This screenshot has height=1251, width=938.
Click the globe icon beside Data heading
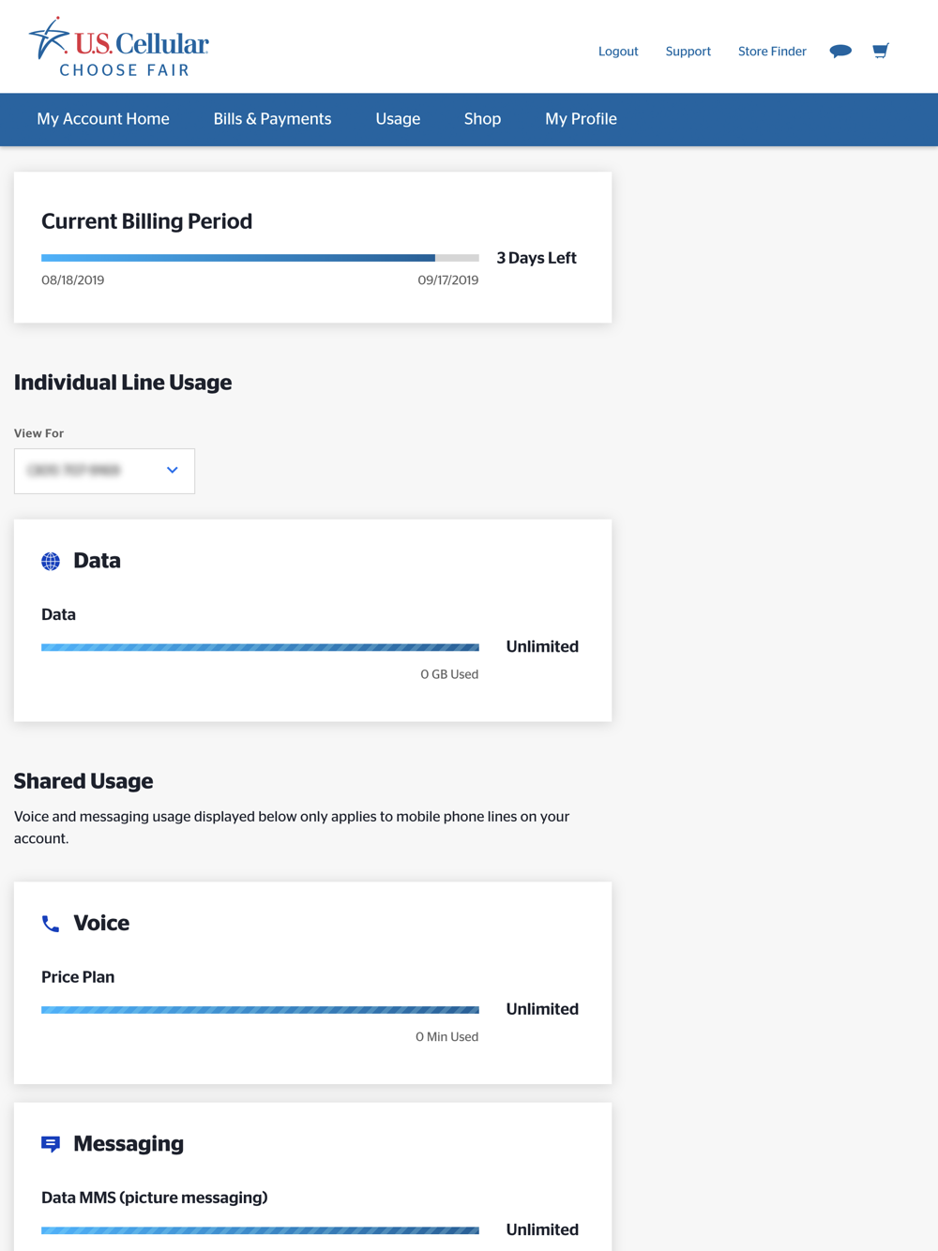pos(51,561)
